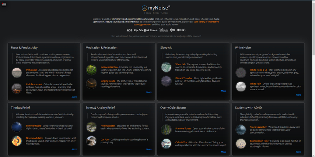Launch the White Noise & Co link
315x157 pixels.
259,70
